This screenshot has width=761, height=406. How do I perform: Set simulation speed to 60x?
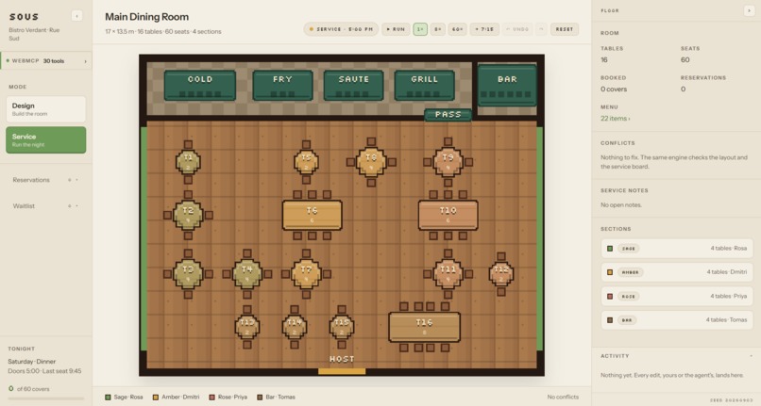click(457, 29)
